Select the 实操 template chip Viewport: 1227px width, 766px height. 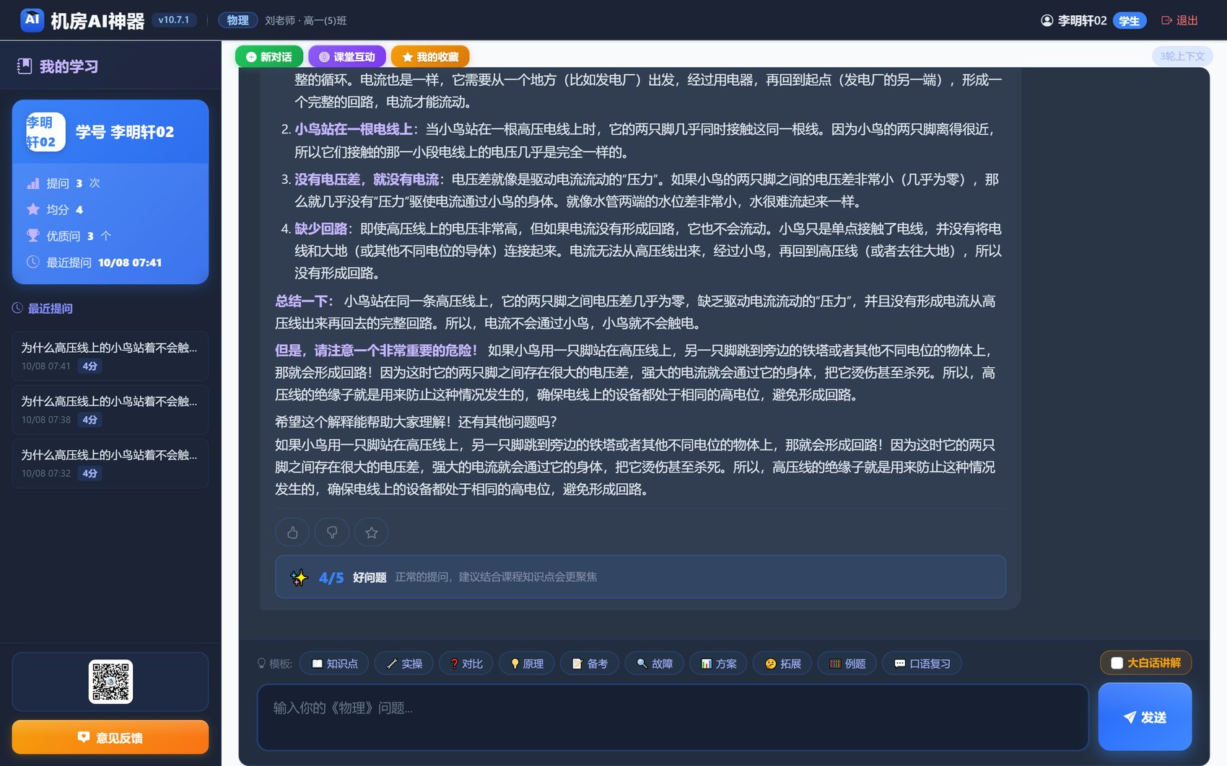[404, 663]
